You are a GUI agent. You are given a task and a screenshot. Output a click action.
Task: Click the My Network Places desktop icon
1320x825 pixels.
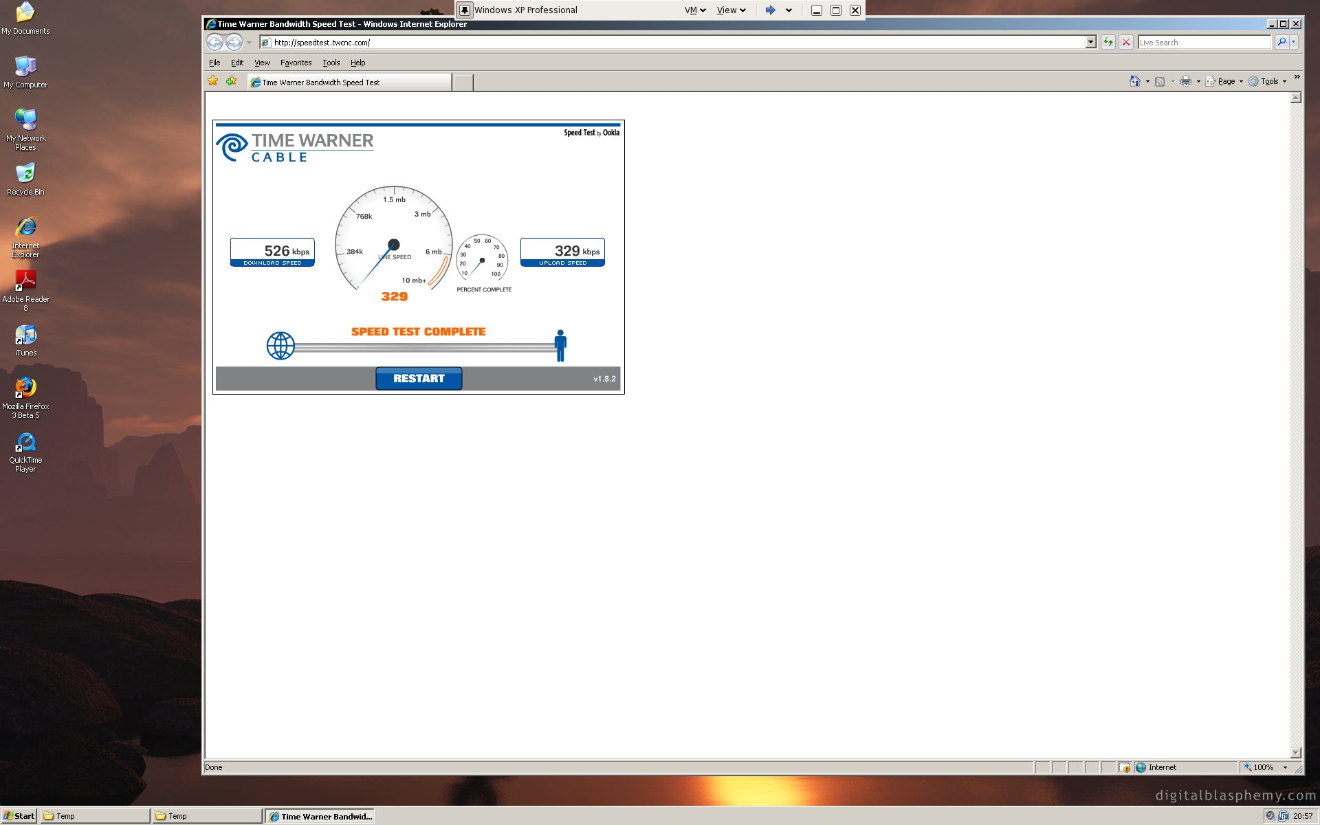(25, 130)
